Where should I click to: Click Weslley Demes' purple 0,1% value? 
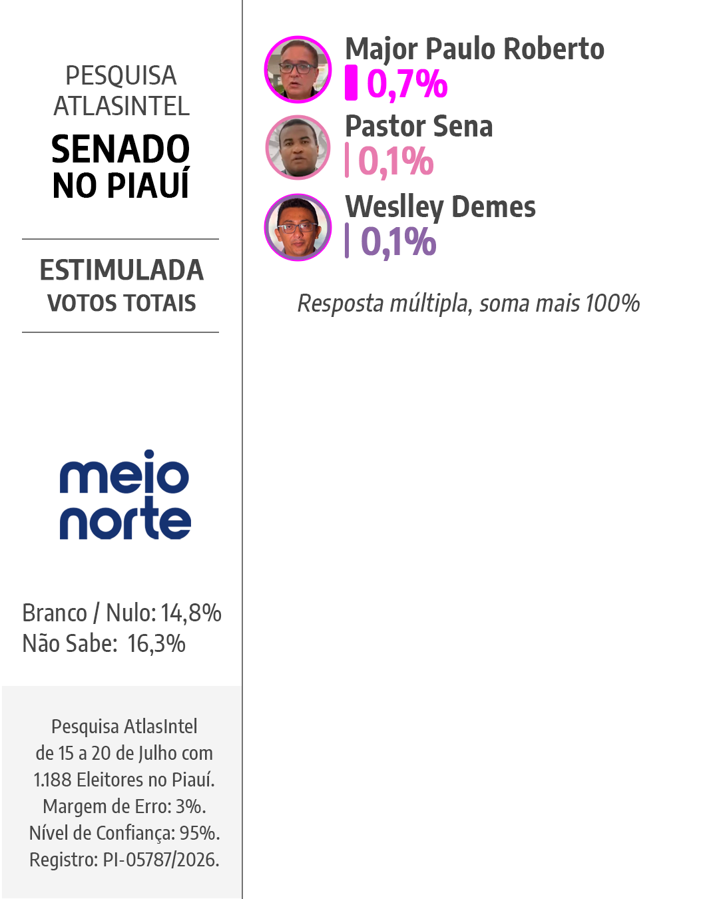398,241
